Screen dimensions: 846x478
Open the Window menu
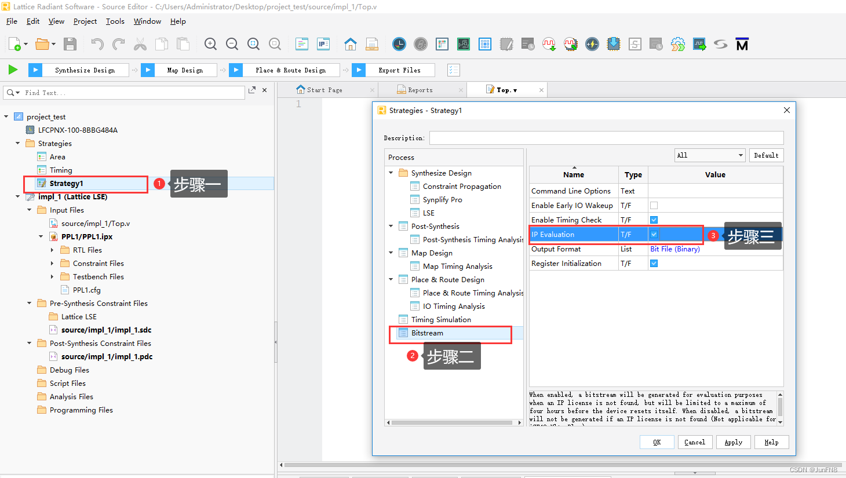click(x=147, y=21)
